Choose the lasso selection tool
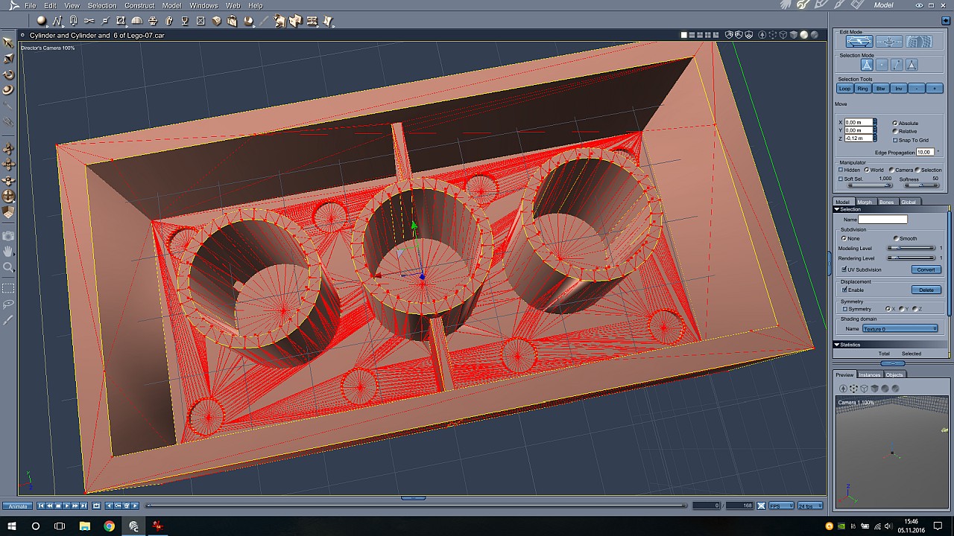 (9, 304)
